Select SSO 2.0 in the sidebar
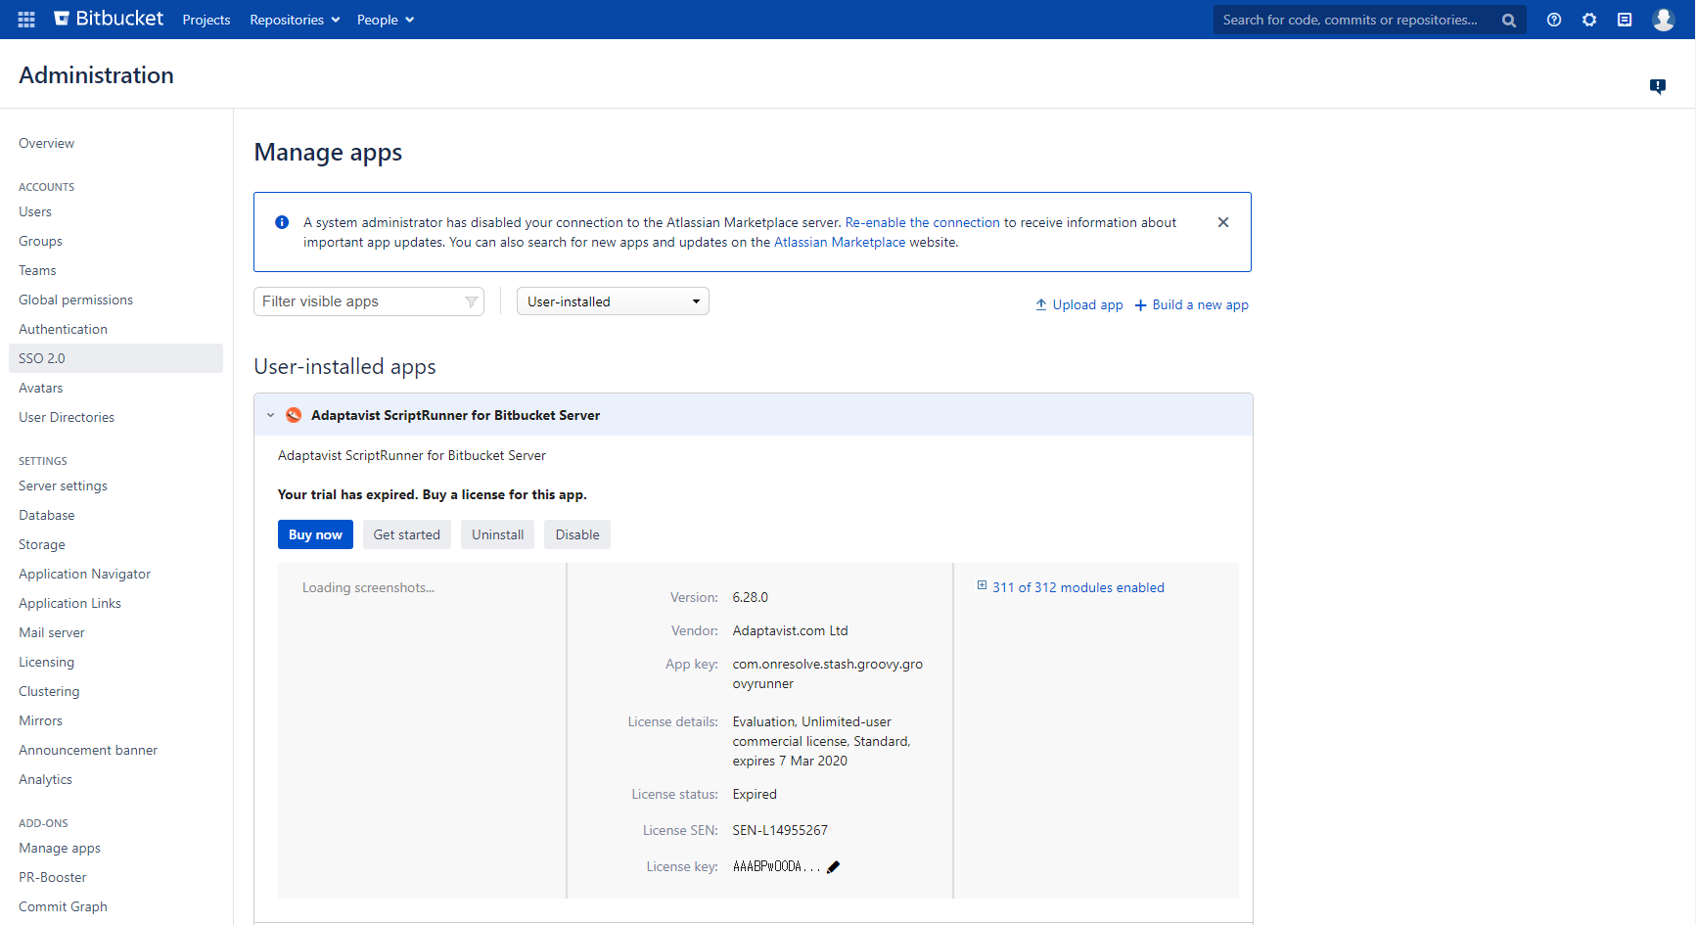1696x925 pixels. (x=115, y=358)
